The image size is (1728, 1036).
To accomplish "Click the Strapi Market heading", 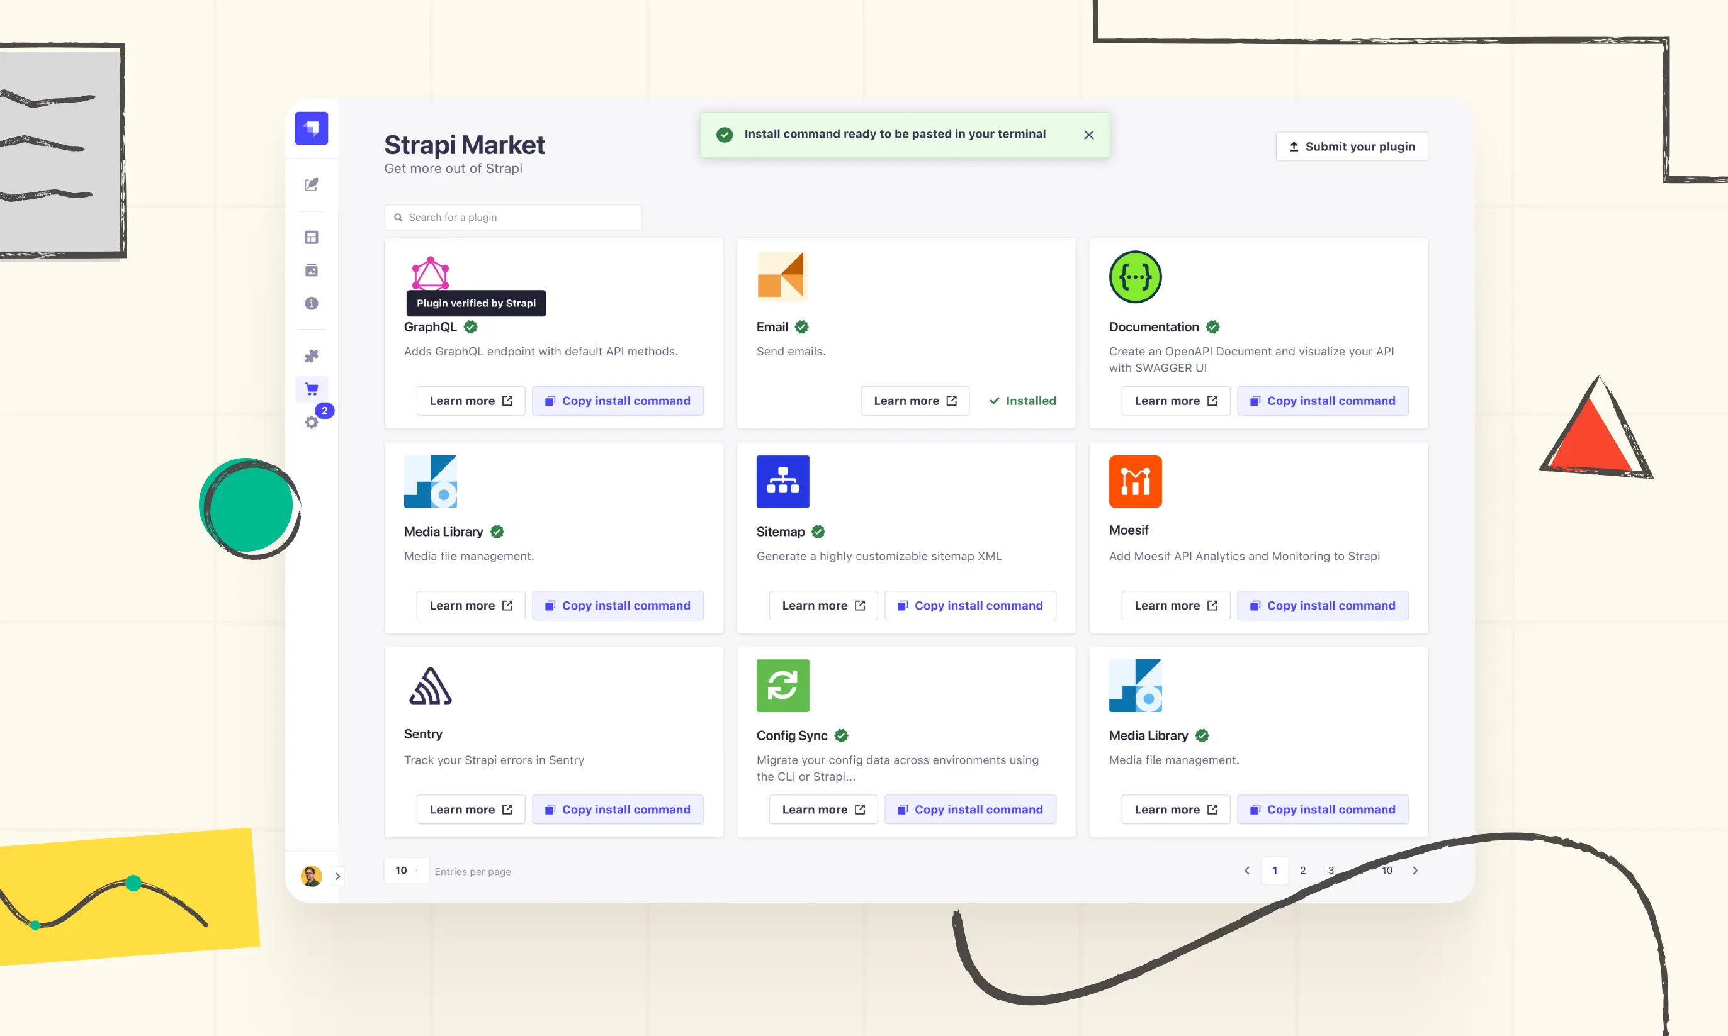I will click(x=465, y=145).
